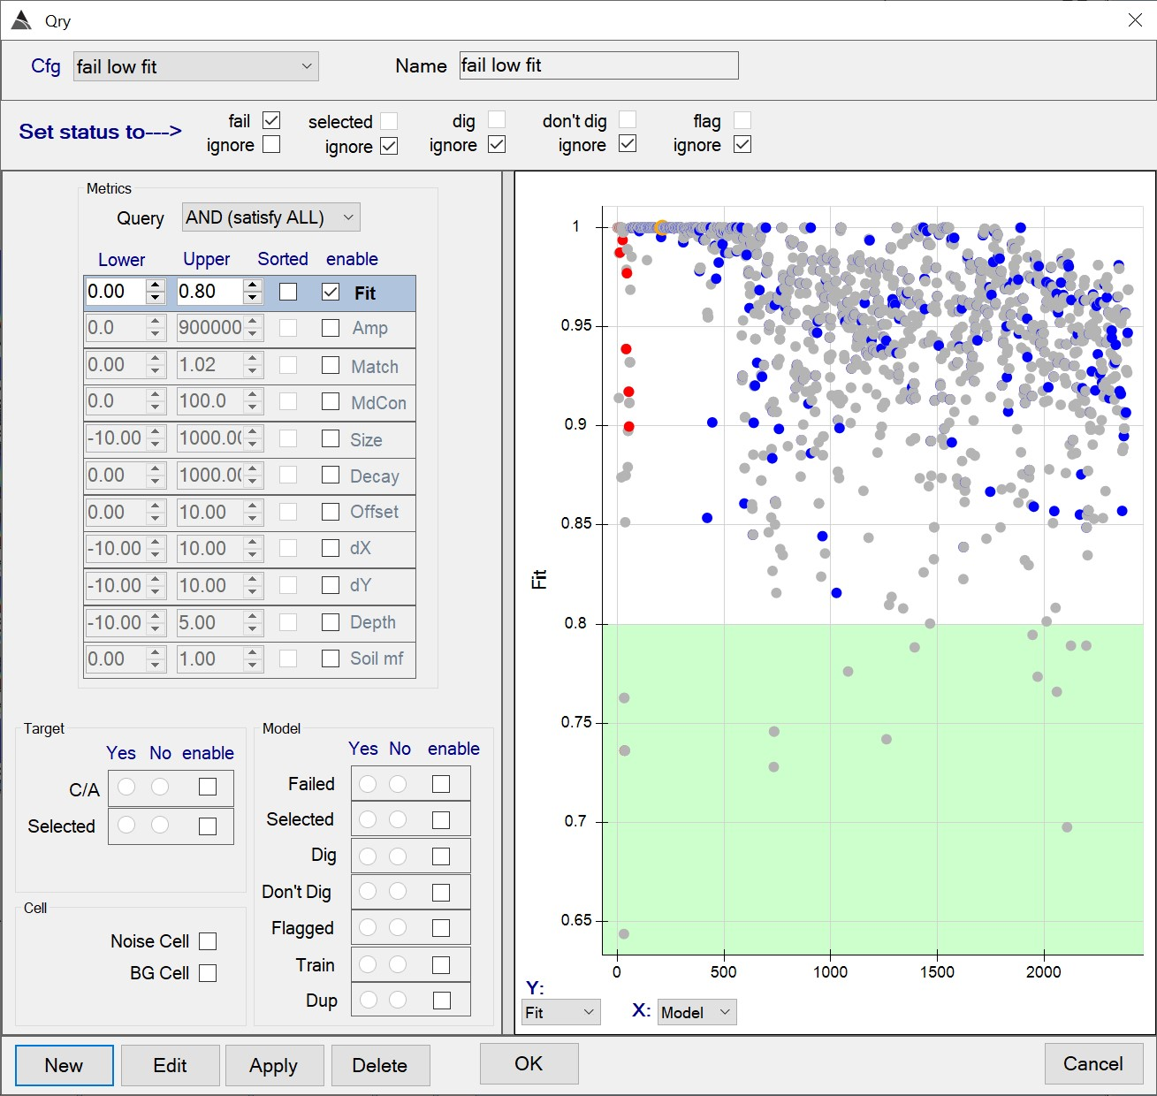Enable the Soil mf metric checkbox
This screenshot has width=1157, height=1096.
pos(331,658)
